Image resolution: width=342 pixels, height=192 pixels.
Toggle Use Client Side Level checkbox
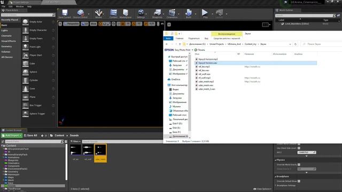tap(299, 148)
